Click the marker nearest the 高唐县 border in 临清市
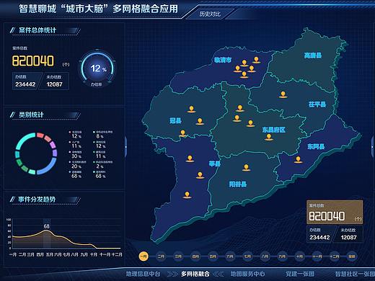 click(x=256, y=60)
